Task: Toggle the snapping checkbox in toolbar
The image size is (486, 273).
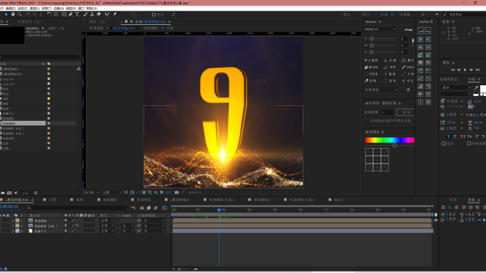Action: click(153, 15)
